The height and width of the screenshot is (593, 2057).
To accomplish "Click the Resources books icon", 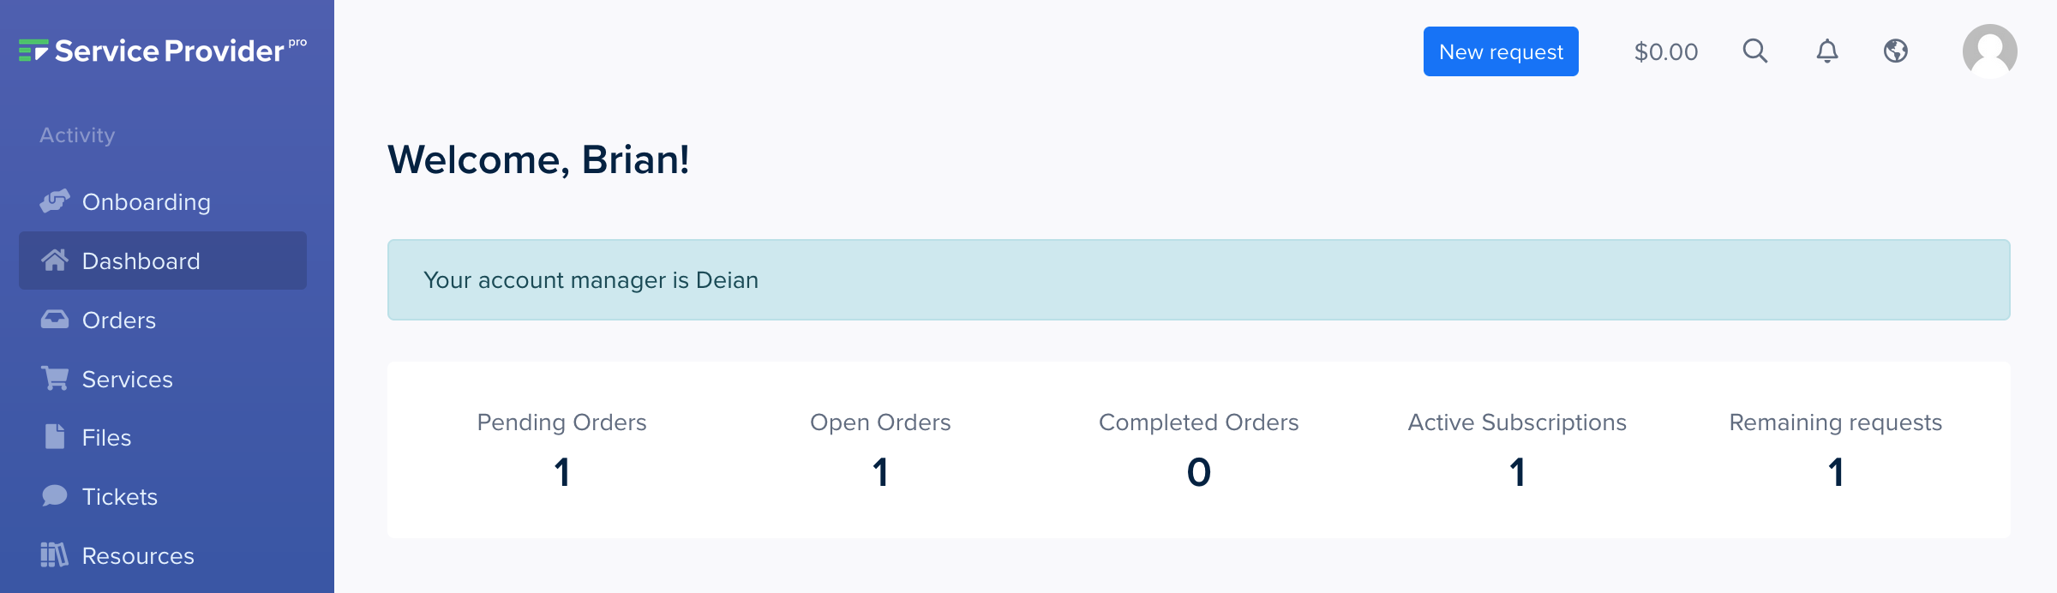I will click(x=55, y=555).
